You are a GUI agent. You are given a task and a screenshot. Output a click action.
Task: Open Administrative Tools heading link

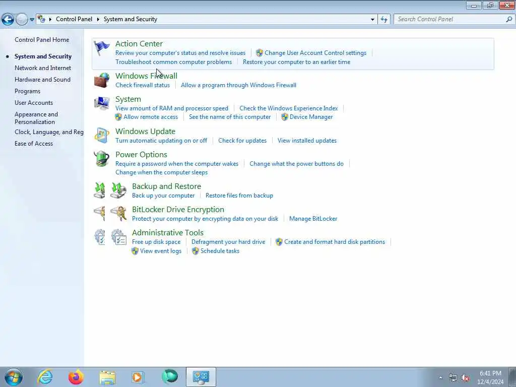tap(168, 233)
